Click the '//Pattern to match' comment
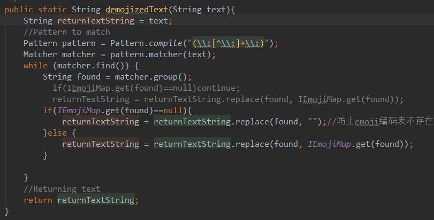This screenshot has height=220, width=434. tap(67, 32)
